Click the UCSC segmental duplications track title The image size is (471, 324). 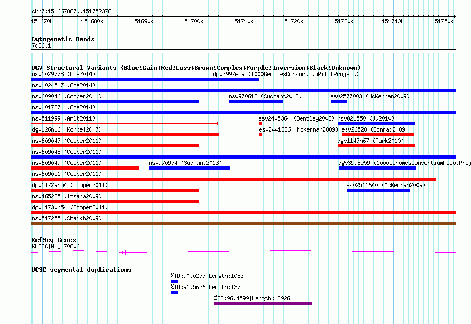tap(81, 270)
